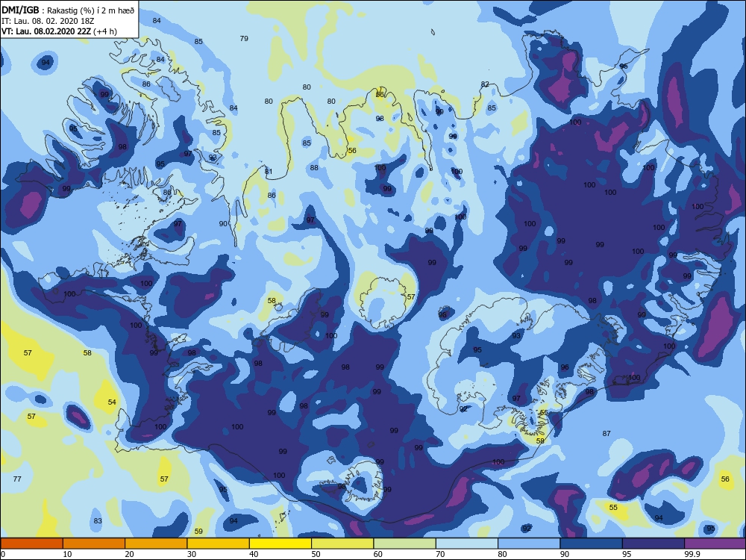Click the 'IT: Lau. 08. 02. 2020 18Z' line
This screenshot has height=560, width=746.
[46, 21]
